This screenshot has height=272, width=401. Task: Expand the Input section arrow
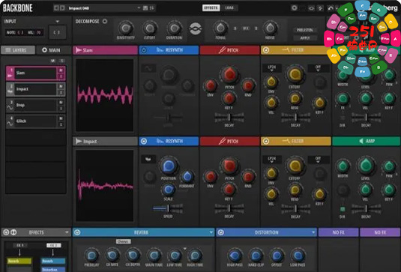(58, 22)
